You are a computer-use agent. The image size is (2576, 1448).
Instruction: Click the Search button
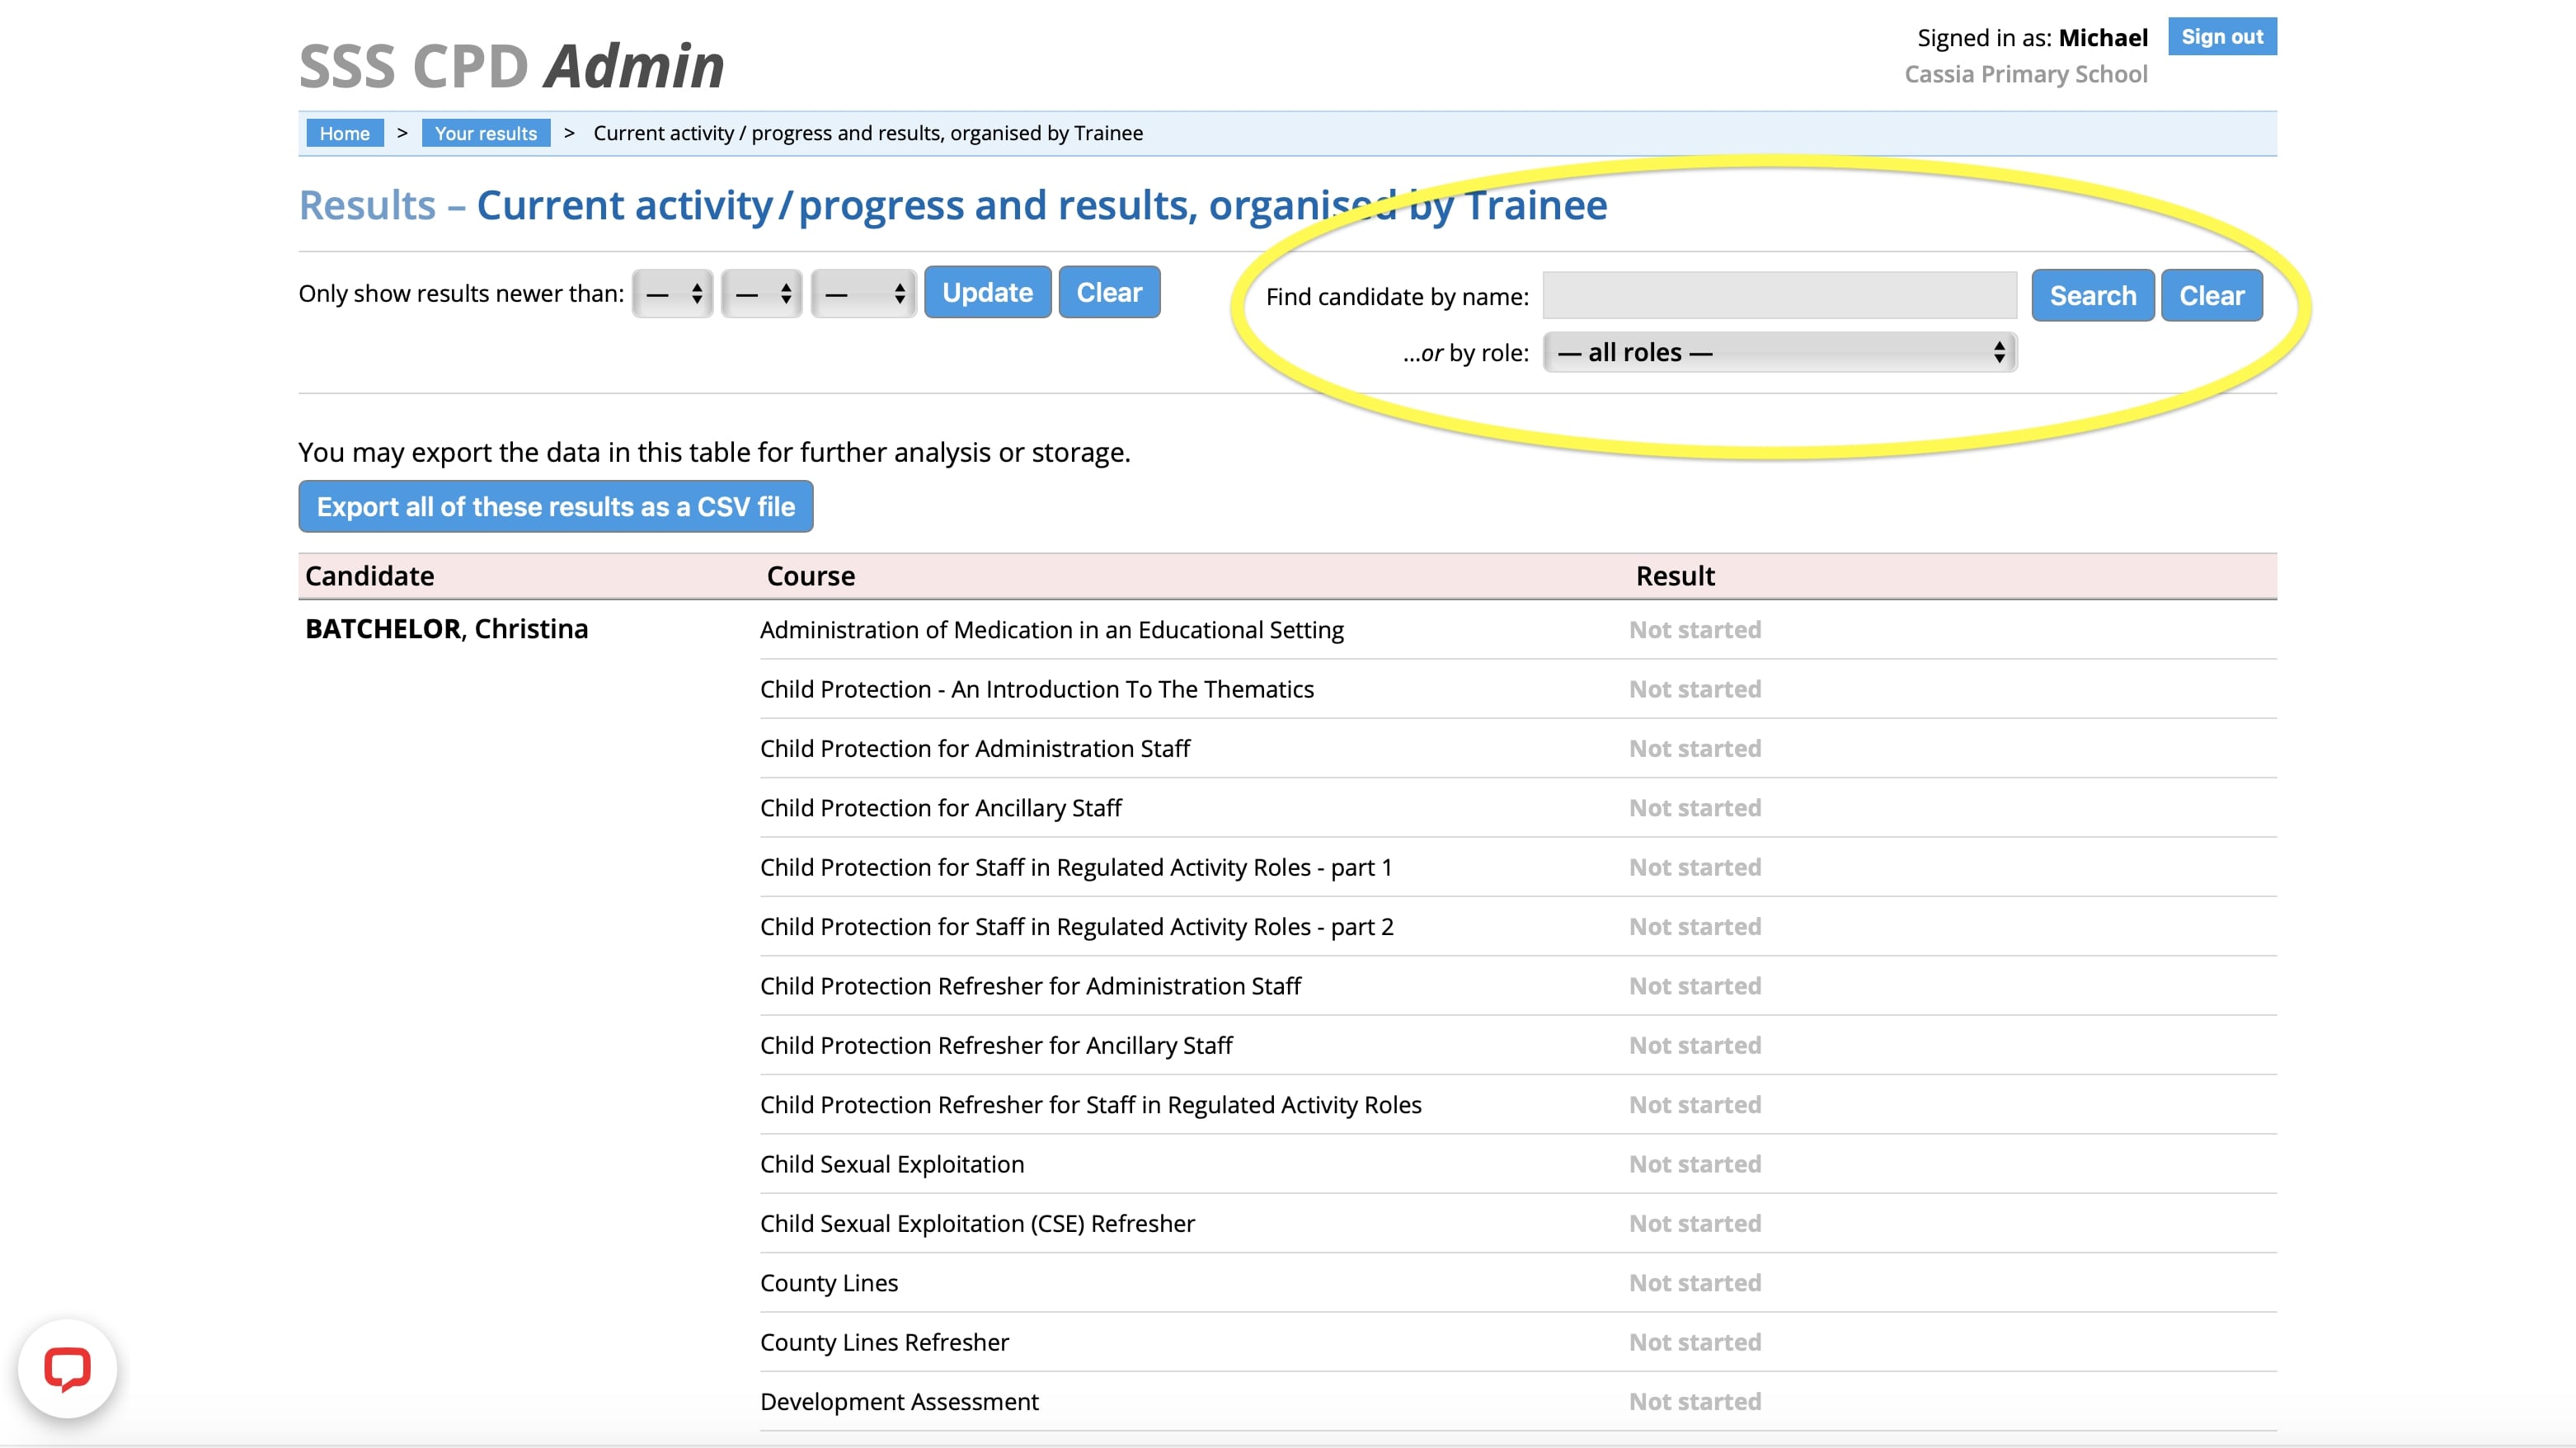2092,295
